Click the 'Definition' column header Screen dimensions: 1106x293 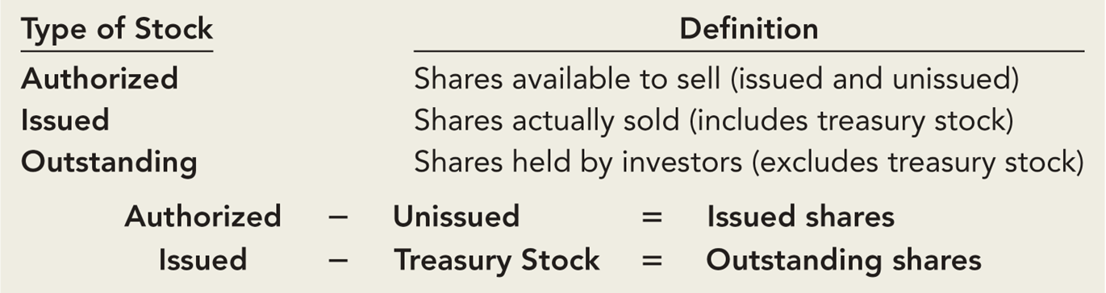[749, 30]
